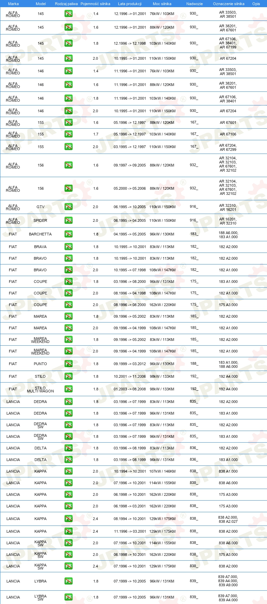The width and height of the screenshot is (267, 604).
Task: Click the Opis column header
Action: click(x=256, y=4)
